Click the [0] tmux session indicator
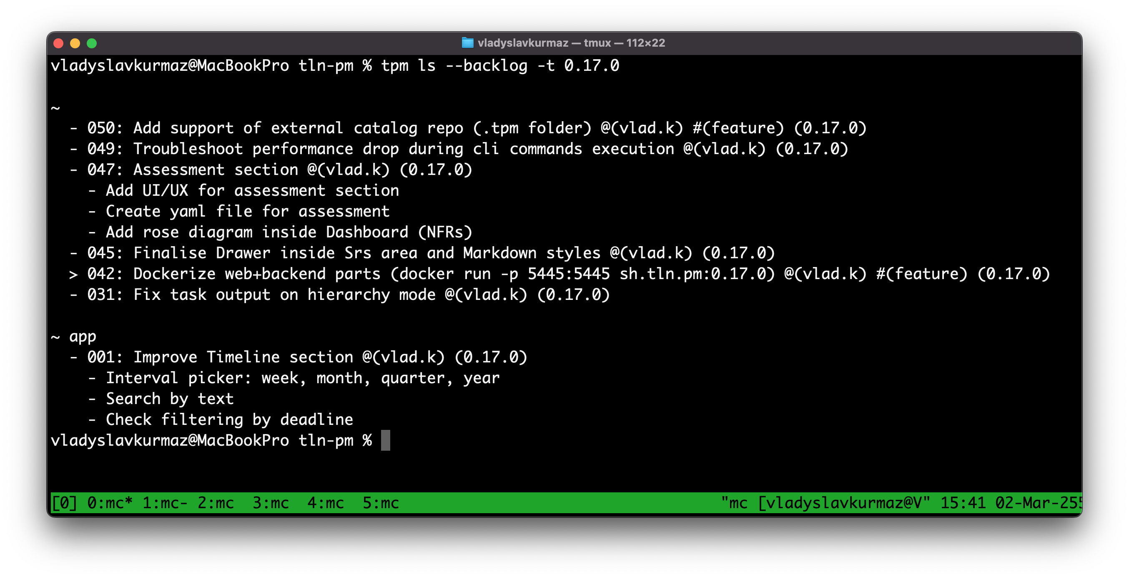Screen dimensions: 1129x579 tap(64, 503)
